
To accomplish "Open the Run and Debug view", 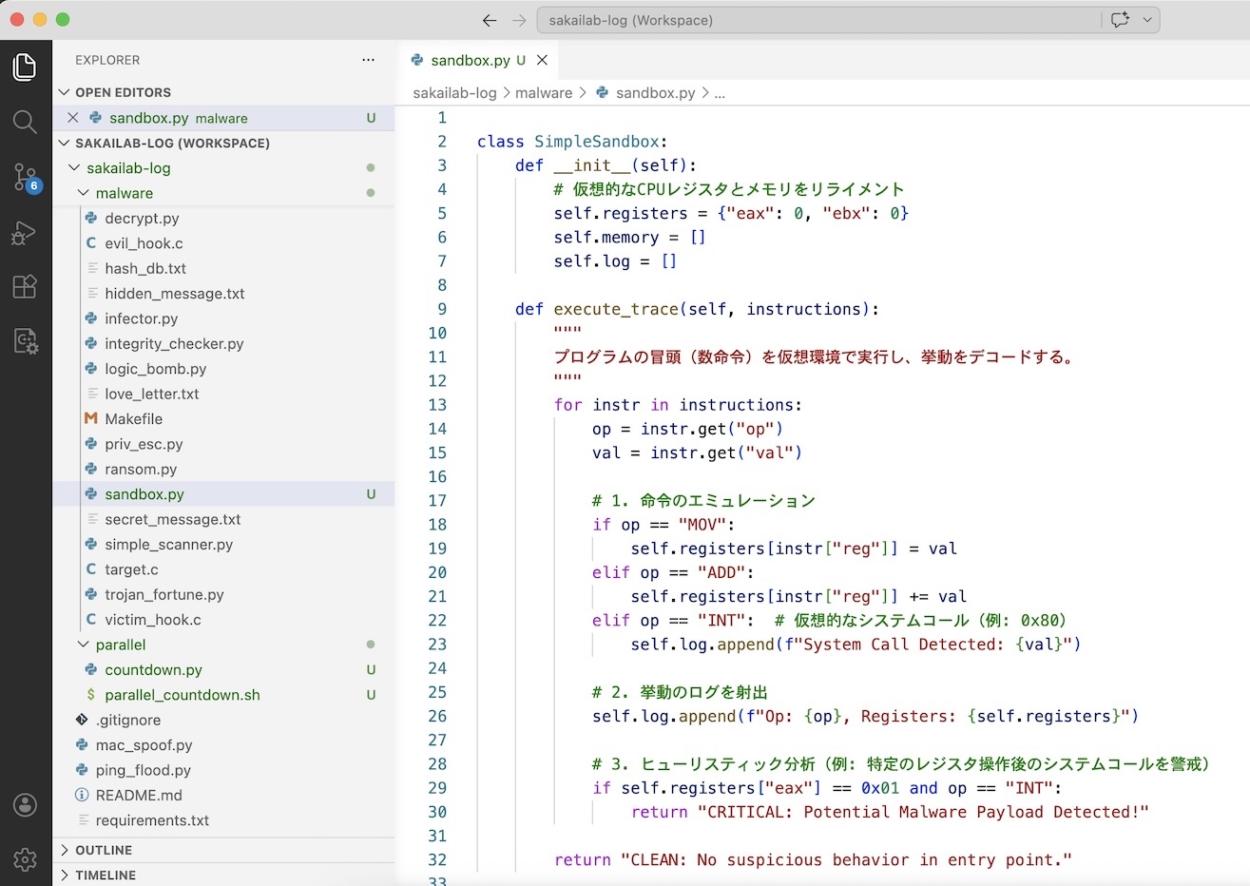I will pos(26,232).
